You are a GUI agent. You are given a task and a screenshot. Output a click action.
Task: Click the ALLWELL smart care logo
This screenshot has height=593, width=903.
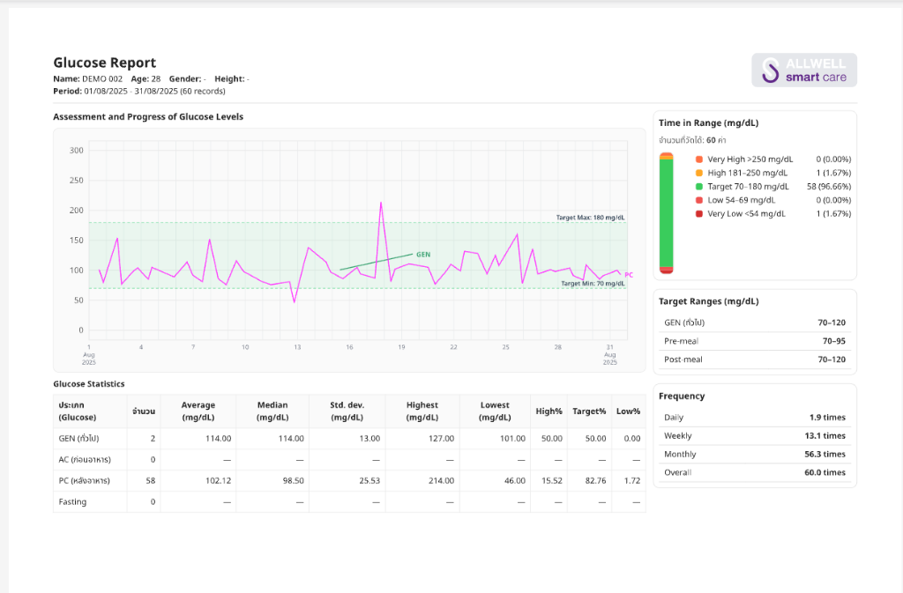coord(804,70)
